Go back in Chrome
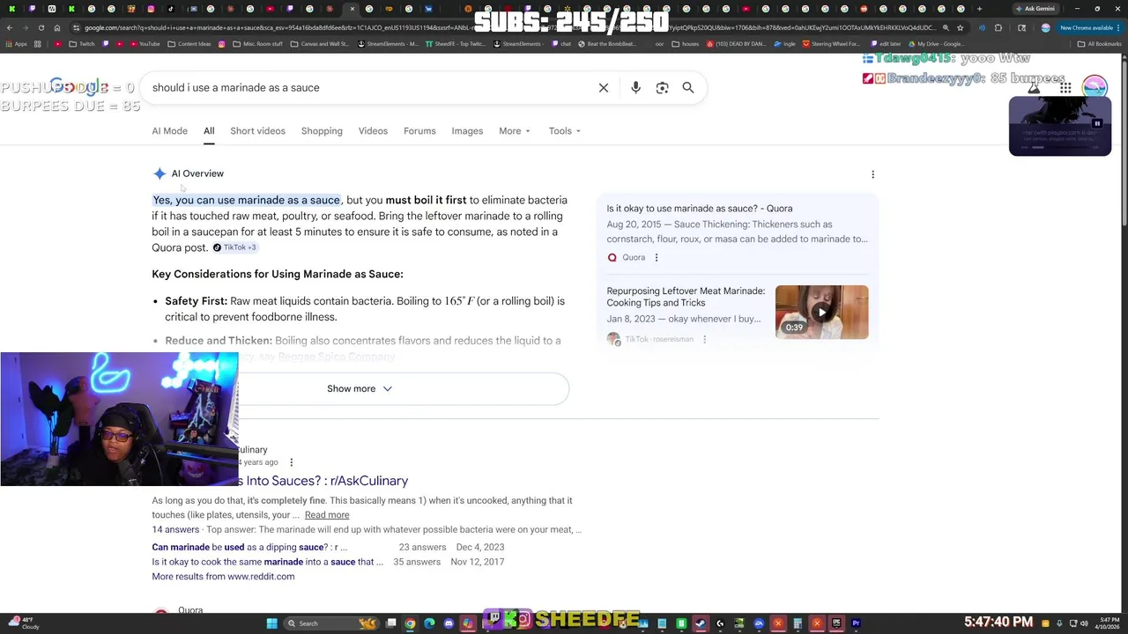 click(10, 27)
